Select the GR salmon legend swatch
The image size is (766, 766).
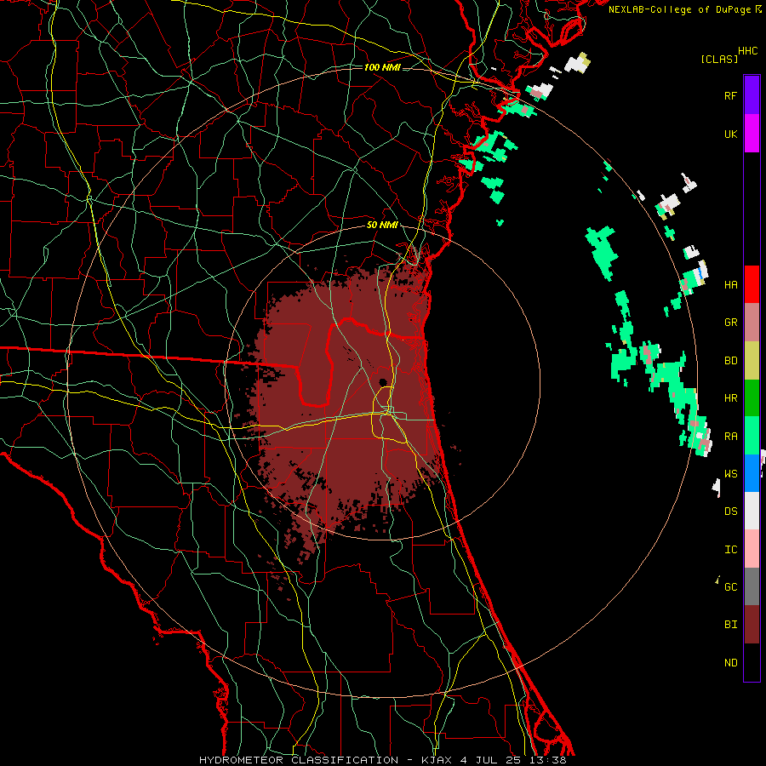coord(752,323)
